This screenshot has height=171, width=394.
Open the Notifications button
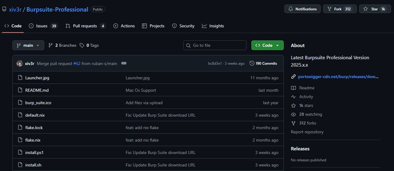(302, 9)
